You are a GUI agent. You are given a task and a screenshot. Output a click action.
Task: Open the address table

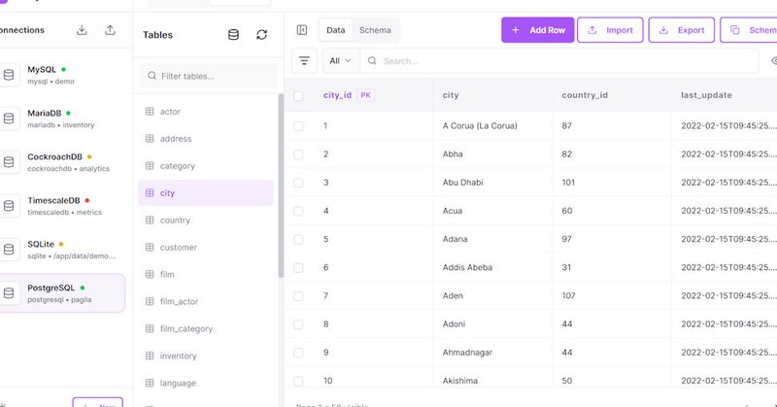[x=206, y=139]
